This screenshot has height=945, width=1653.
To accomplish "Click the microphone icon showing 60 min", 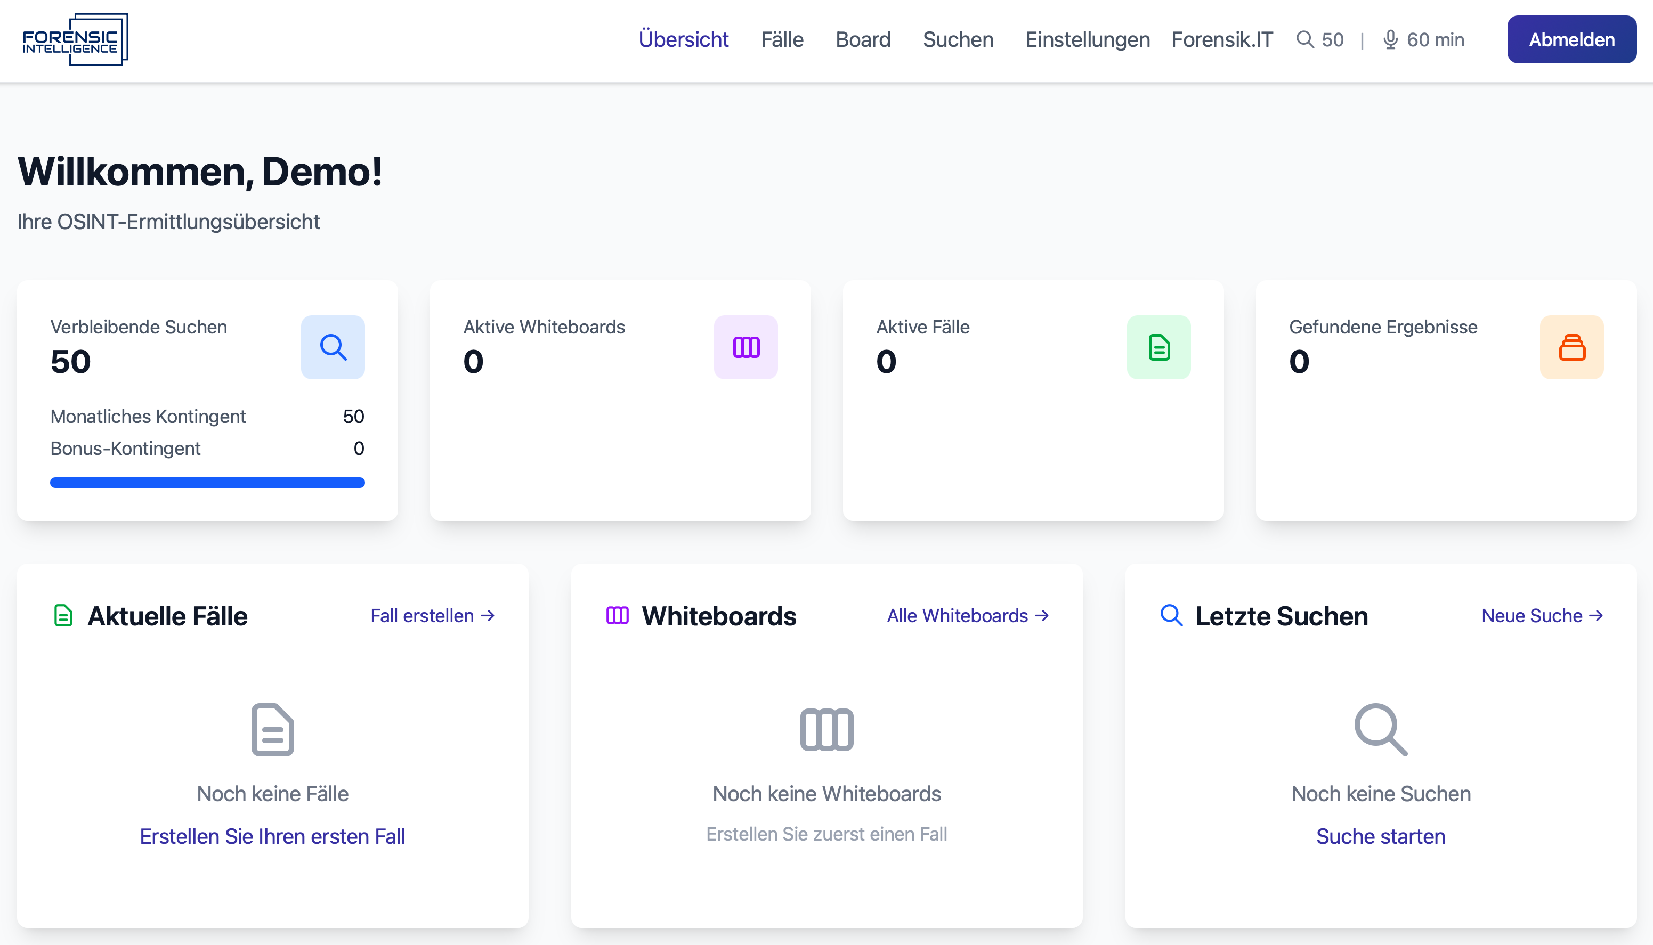I will coord(1390,39).
